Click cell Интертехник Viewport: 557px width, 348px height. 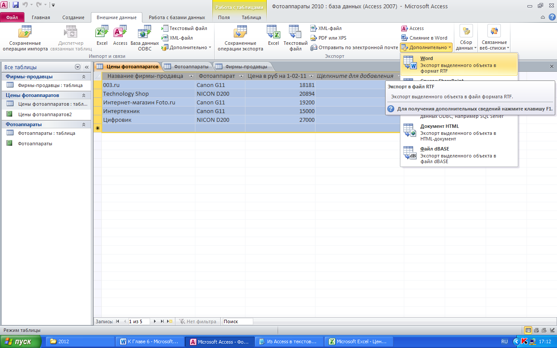pyautogui.click(x=148, y=111)
